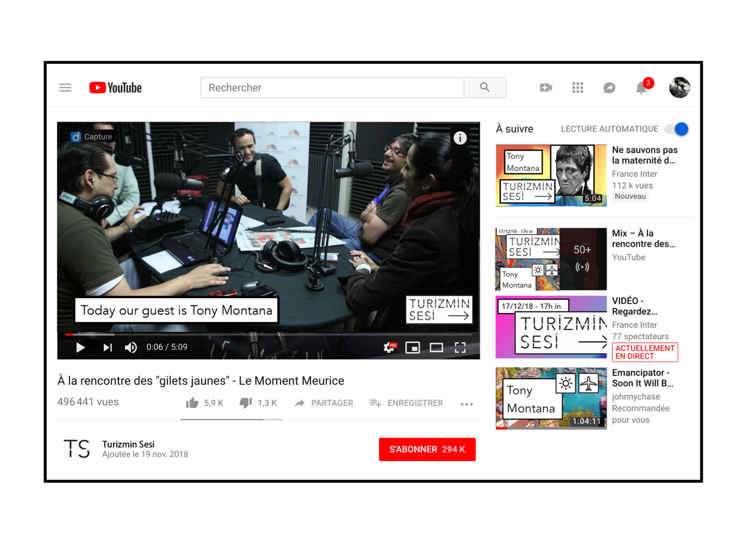Click the video info card icon
Screen dimensions: 736x548
pyautogui.click(x=460, y=137)
